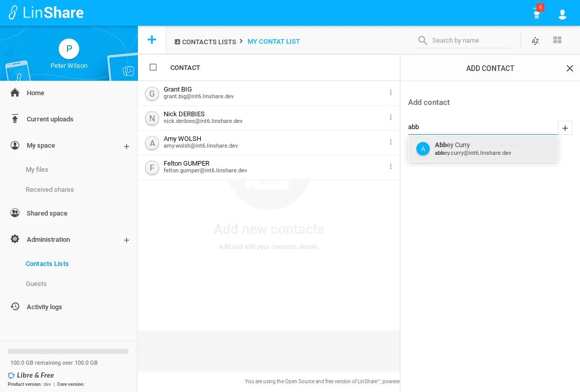Open the A-Z sort options

(x=535, y=41)
